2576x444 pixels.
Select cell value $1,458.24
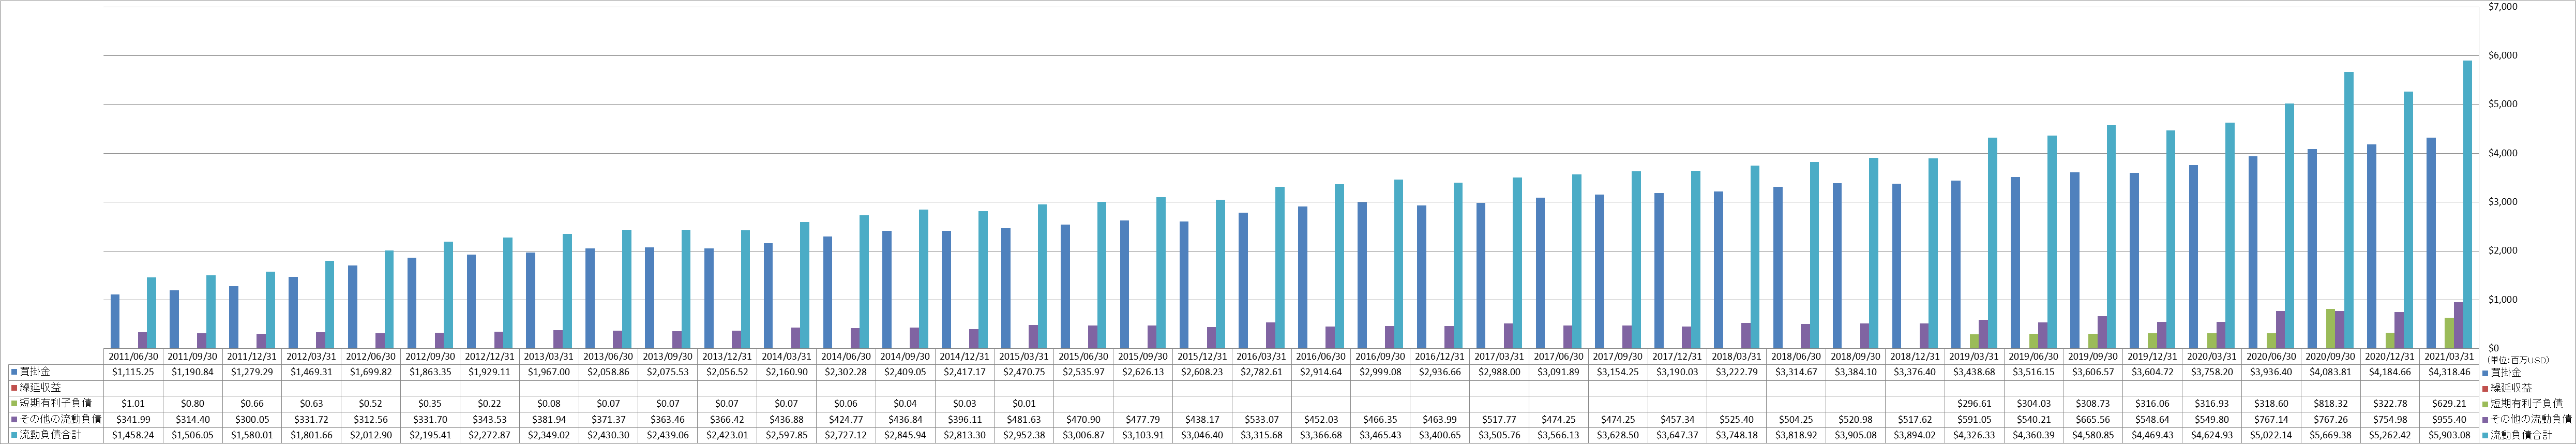(x=133, y=435)
